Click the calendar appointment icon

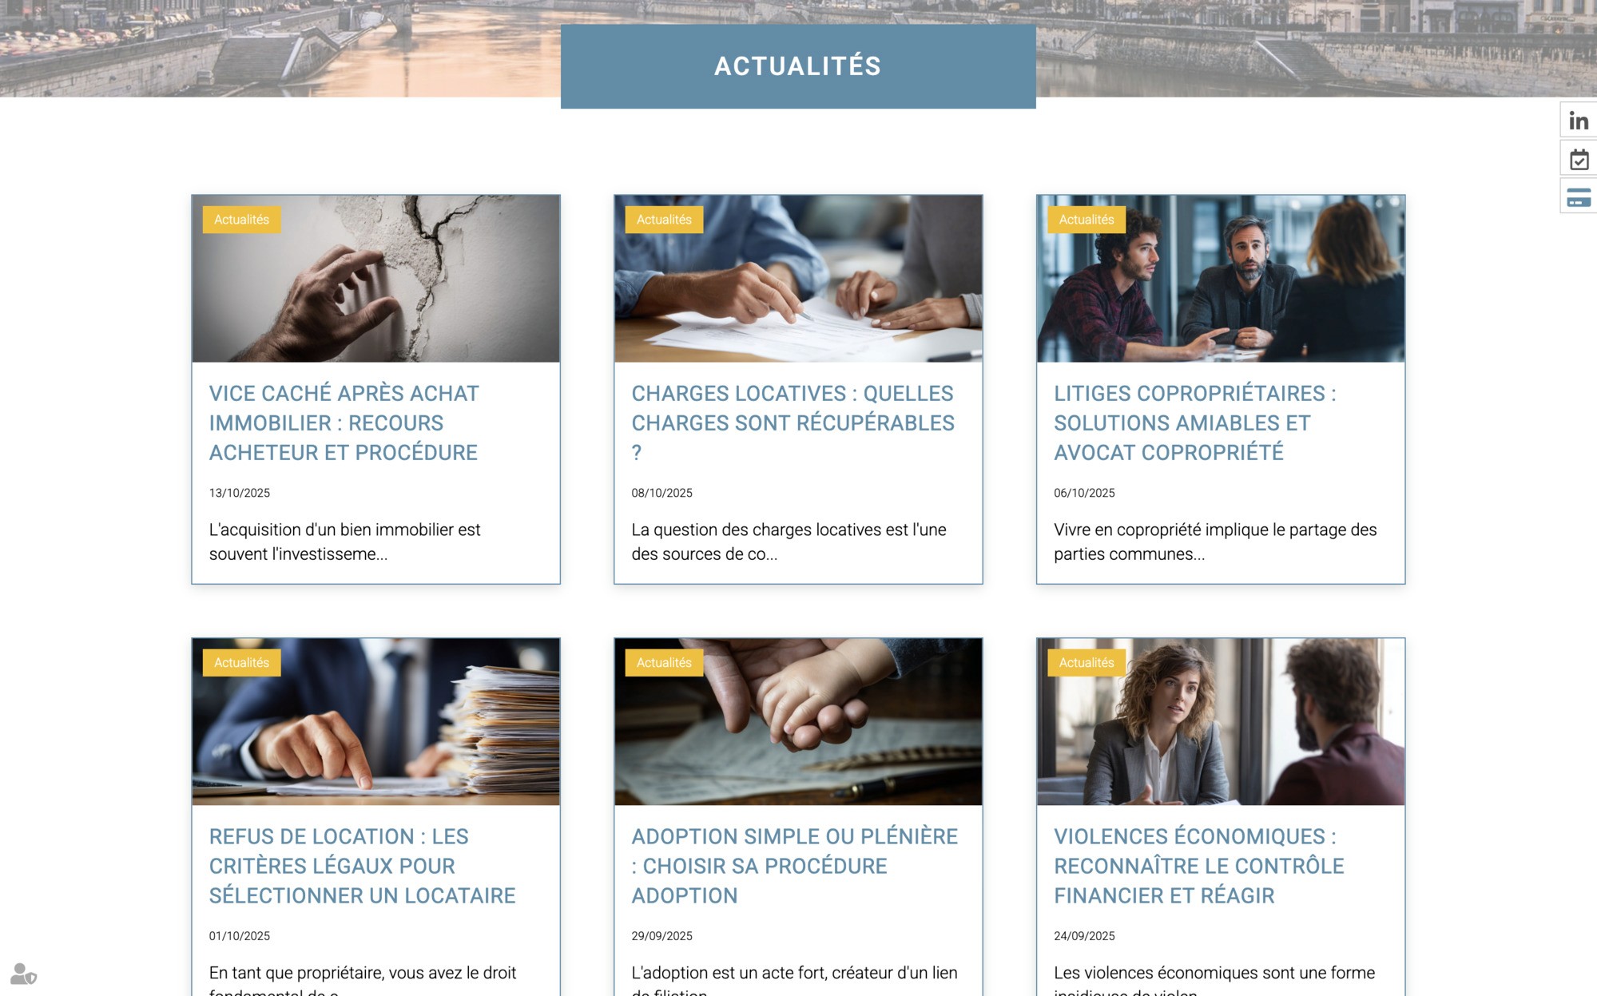1578,159
